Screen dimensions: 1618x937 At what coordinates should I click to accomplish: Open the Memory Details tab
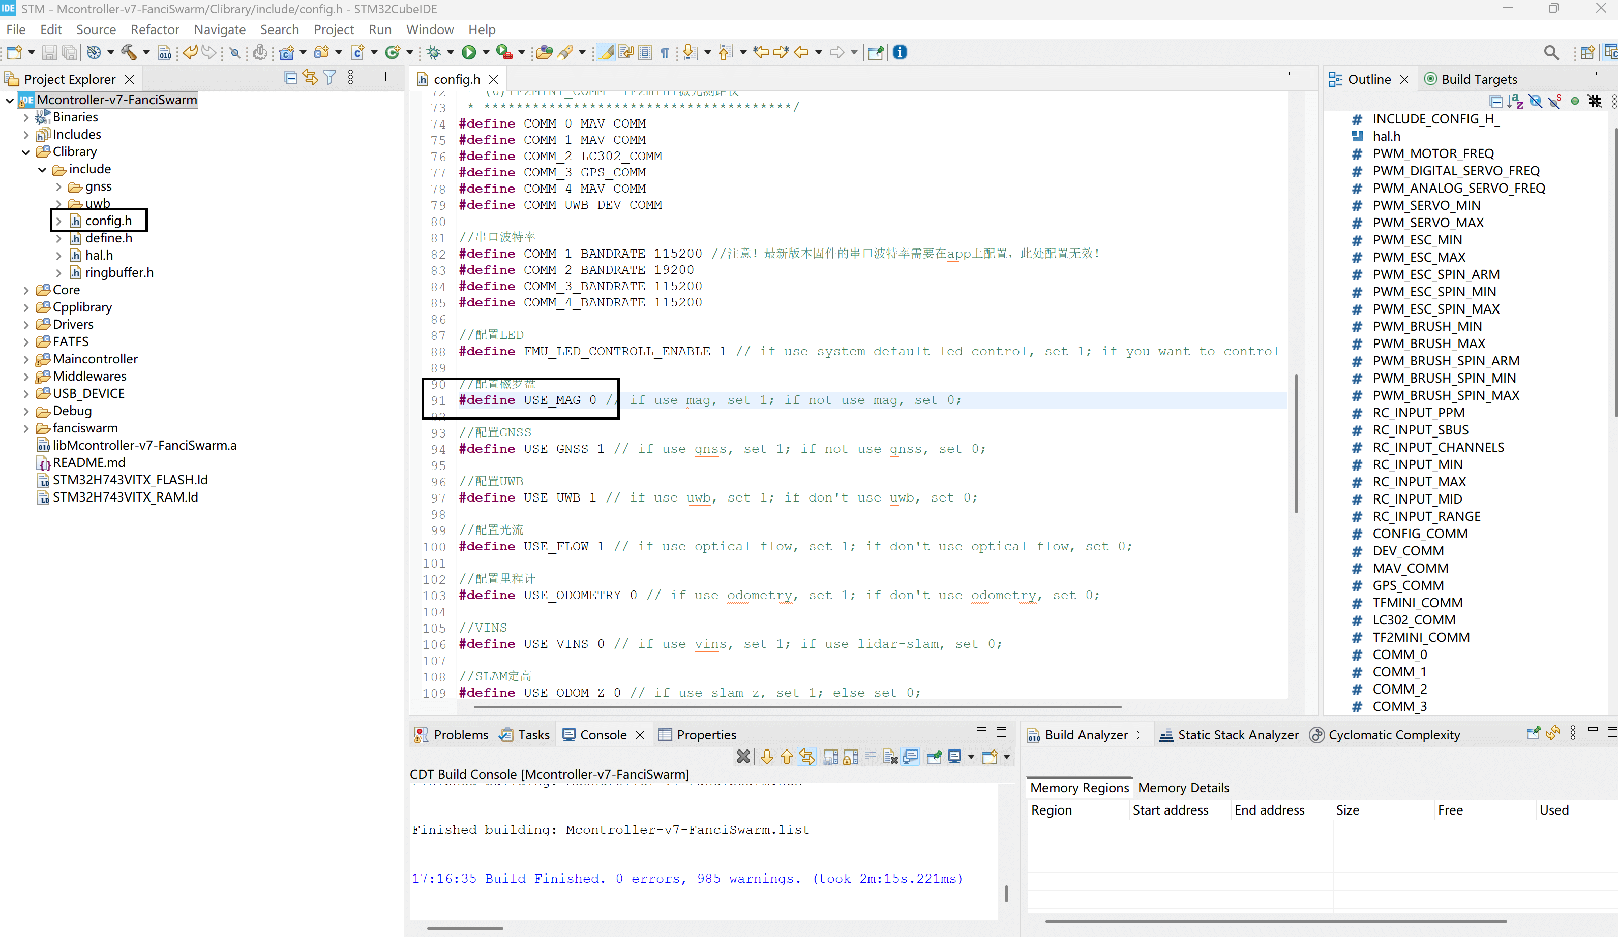tap(1183, 788)
